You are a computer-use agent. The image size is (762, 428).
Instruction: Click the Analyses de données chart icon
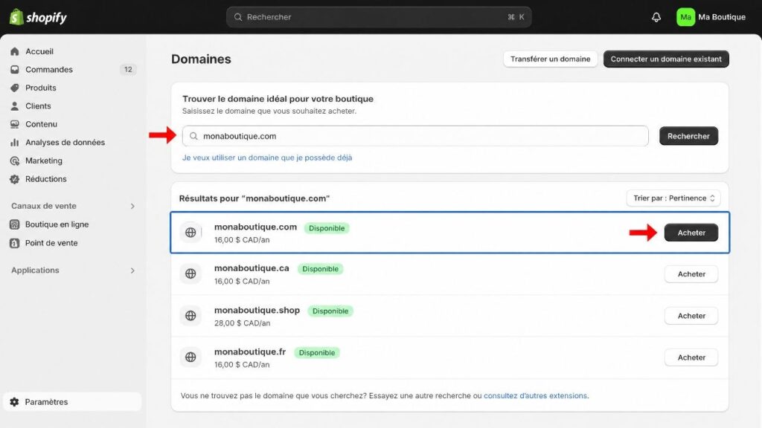(x=15, y=142)
